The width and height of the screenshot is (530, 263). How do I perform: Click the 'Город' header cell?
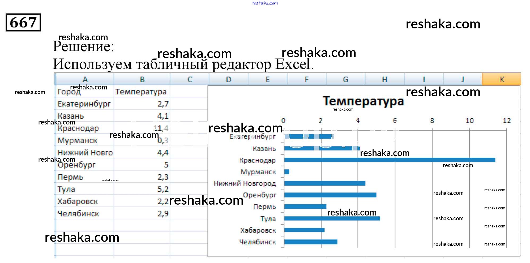point(69,92)
